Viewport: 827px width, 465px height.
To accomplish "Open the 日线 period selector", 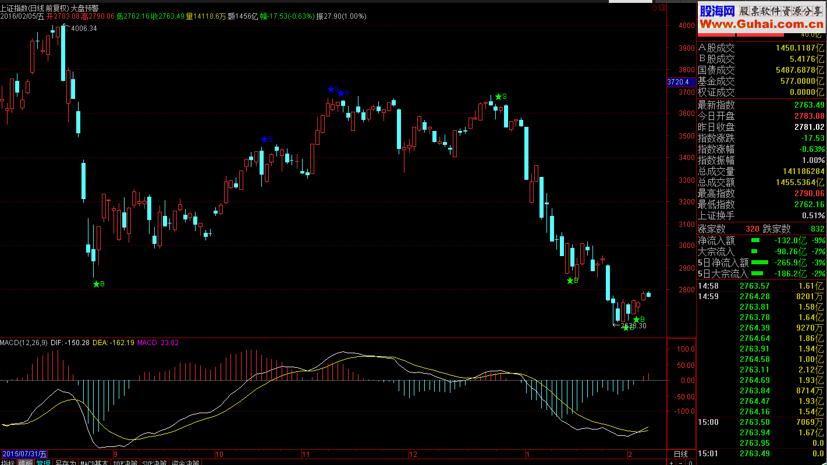I will (680, 454).
